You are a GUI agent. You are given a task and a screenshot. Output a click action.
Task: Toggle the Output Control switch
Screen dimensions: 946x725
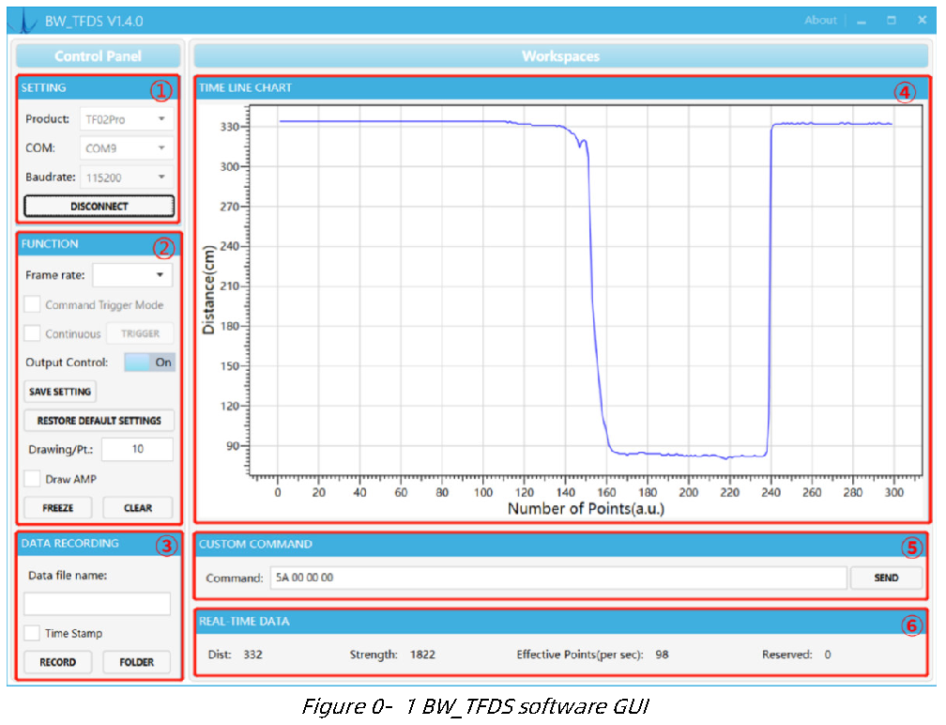coord(149,362)
